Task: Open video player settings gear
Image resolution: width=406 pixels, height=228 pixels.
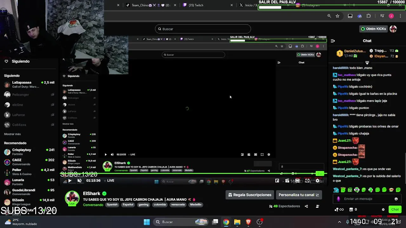Action: (318, 181)
